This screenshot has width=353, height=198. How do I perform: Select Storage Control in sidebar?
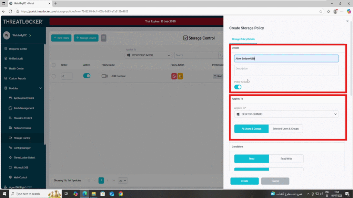[22, 138]
